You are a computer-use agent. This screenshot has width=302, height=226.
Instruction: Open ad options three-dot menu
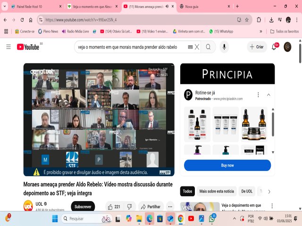click(258, 95)
